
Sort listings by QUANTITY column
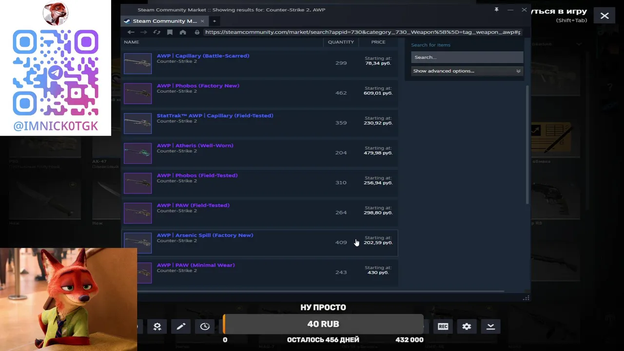[341, 42]
